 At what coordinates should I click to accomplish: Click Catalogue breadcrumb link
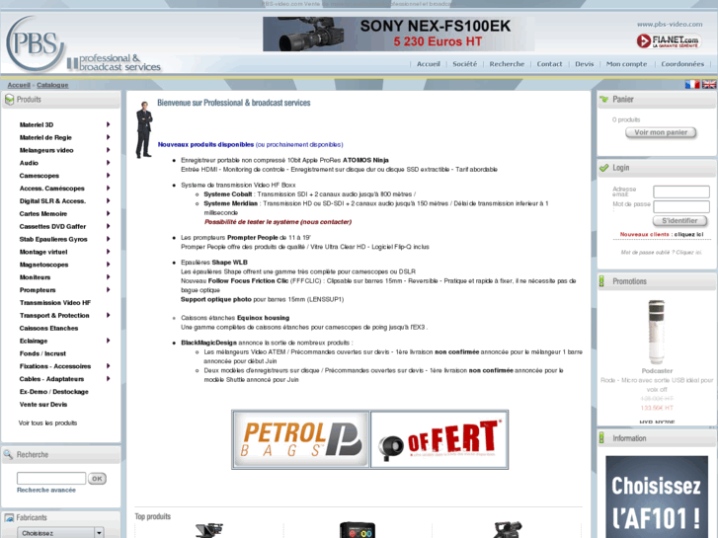pyautogui.click(x=52, y=85)
